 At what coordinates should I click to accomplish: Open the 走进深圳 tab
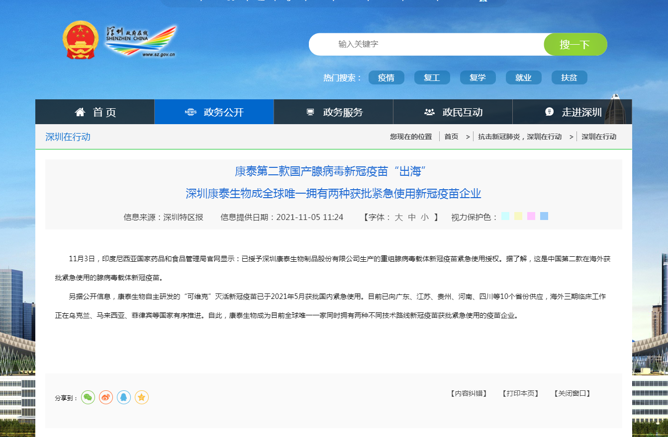[573, 112]
